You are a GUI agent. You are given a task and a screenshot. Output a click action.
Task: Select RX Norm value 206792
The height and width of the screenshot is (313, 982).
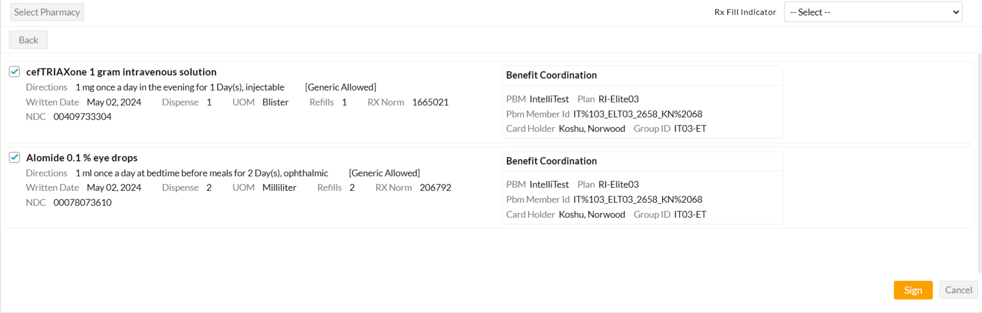[x=435, y=188]
